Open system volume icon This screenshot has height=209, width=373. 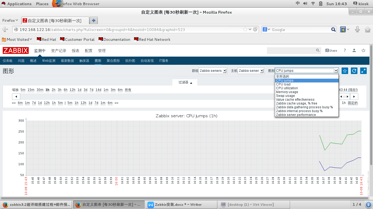(x=305, y=4)
